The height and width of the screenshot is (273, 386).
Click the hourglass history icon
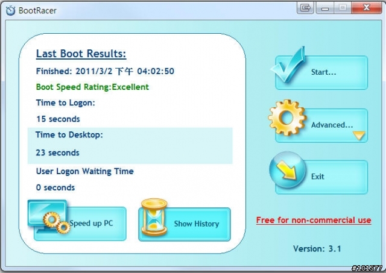click(x=154, y=217)
